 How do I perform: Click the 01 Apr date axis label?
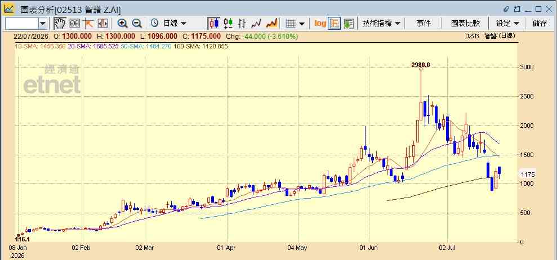tap(226, 248)
